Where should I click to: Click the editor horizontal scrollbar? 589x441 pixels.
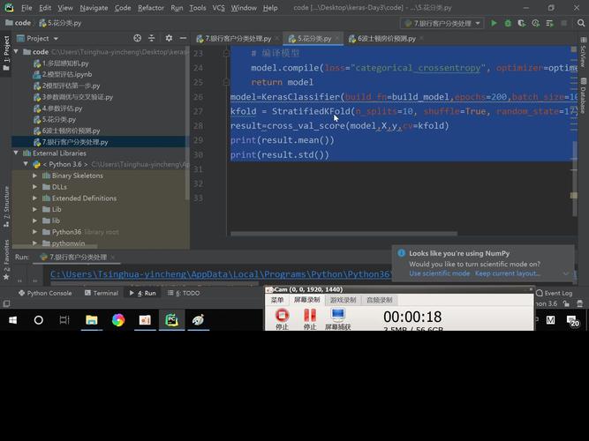(344, 234)
